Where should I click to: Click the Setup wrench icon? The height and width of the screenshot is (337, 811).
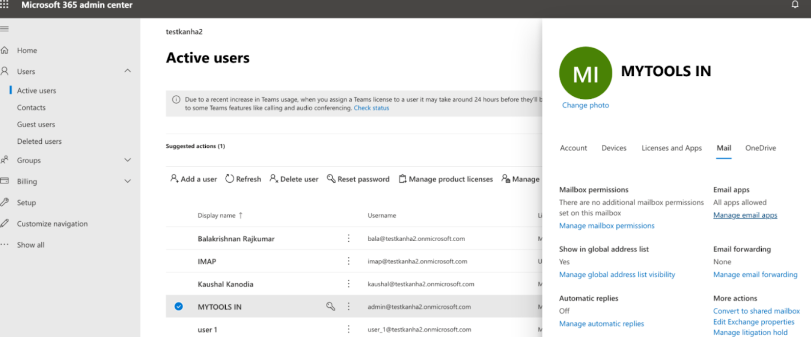(x=4, y=202)
